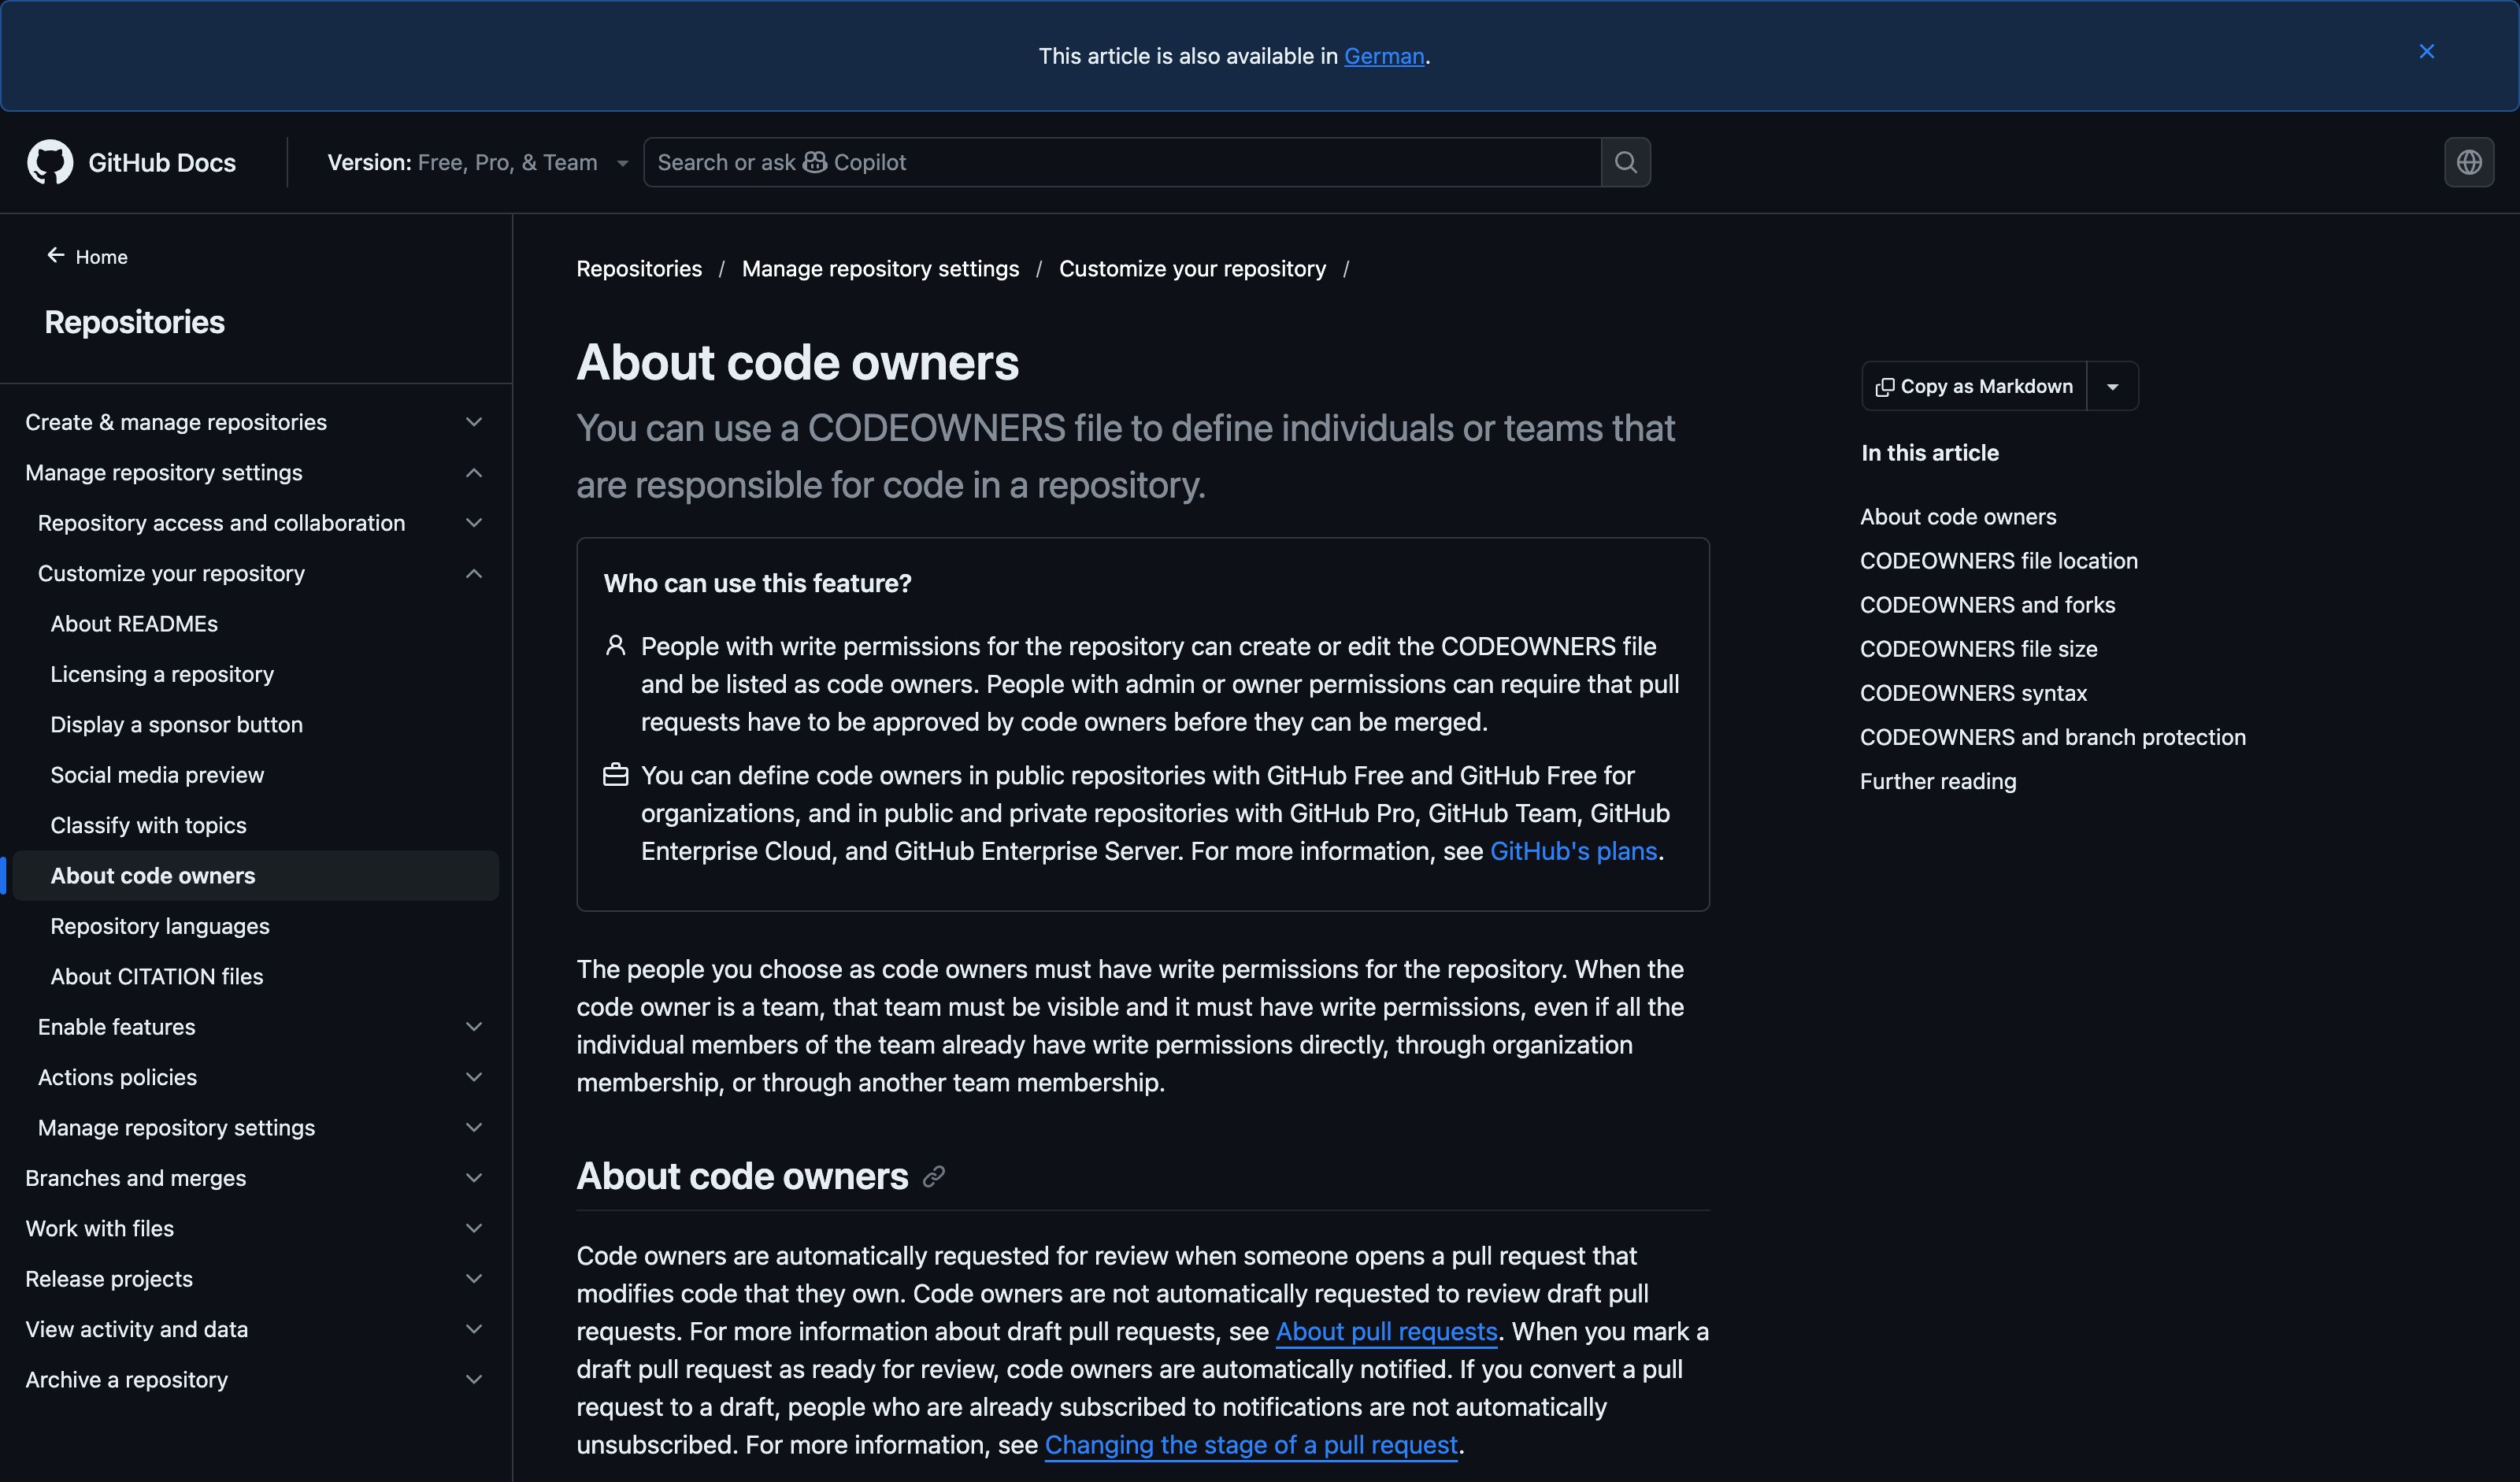Expand Release projects section

(x=255, y=1279)
